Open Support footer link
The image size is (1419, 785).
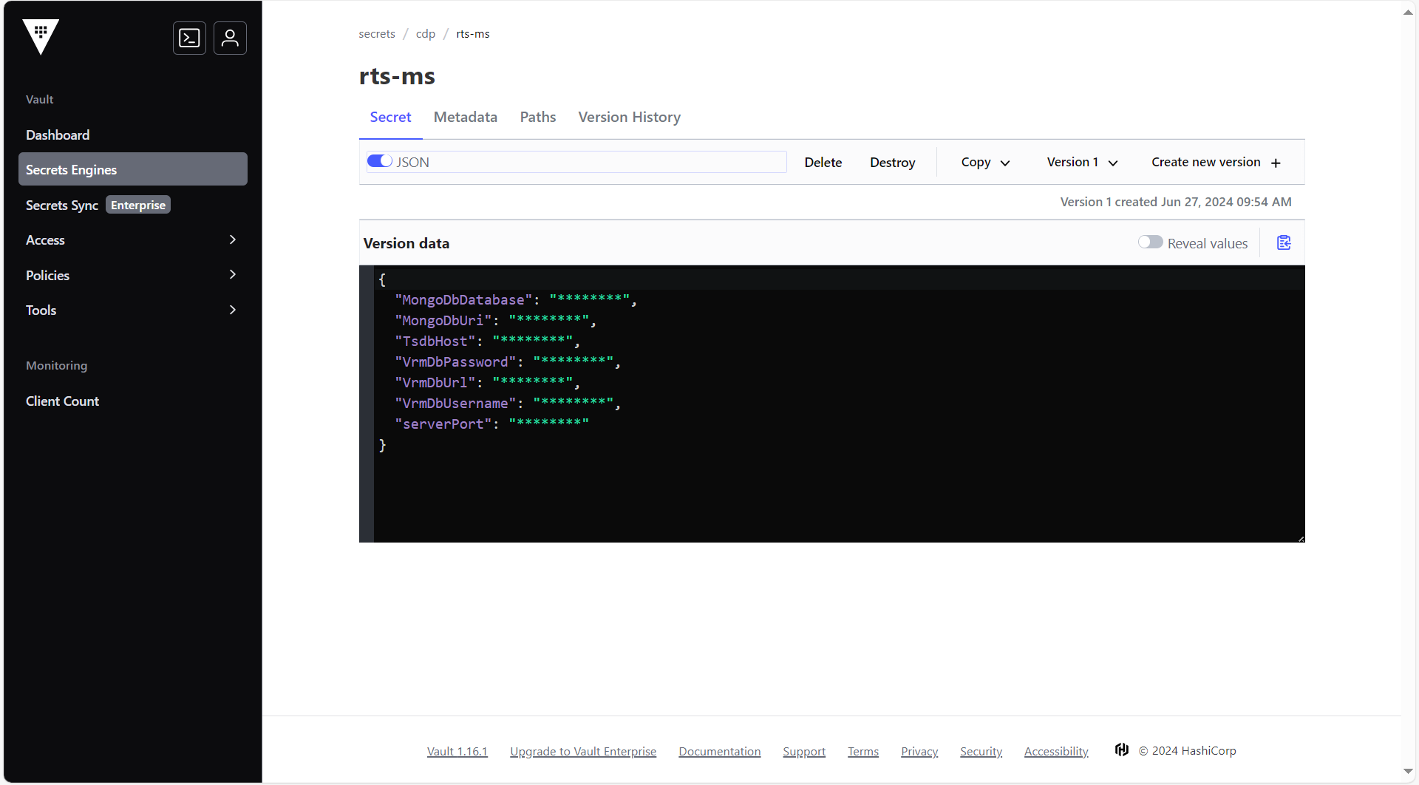click(x=804, y=751)
